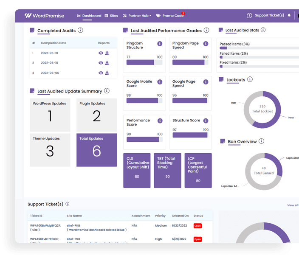The image size is (299, 261).
Task: Select the Total Updates card
Action: pyautogui.click(x=97, y=150)
